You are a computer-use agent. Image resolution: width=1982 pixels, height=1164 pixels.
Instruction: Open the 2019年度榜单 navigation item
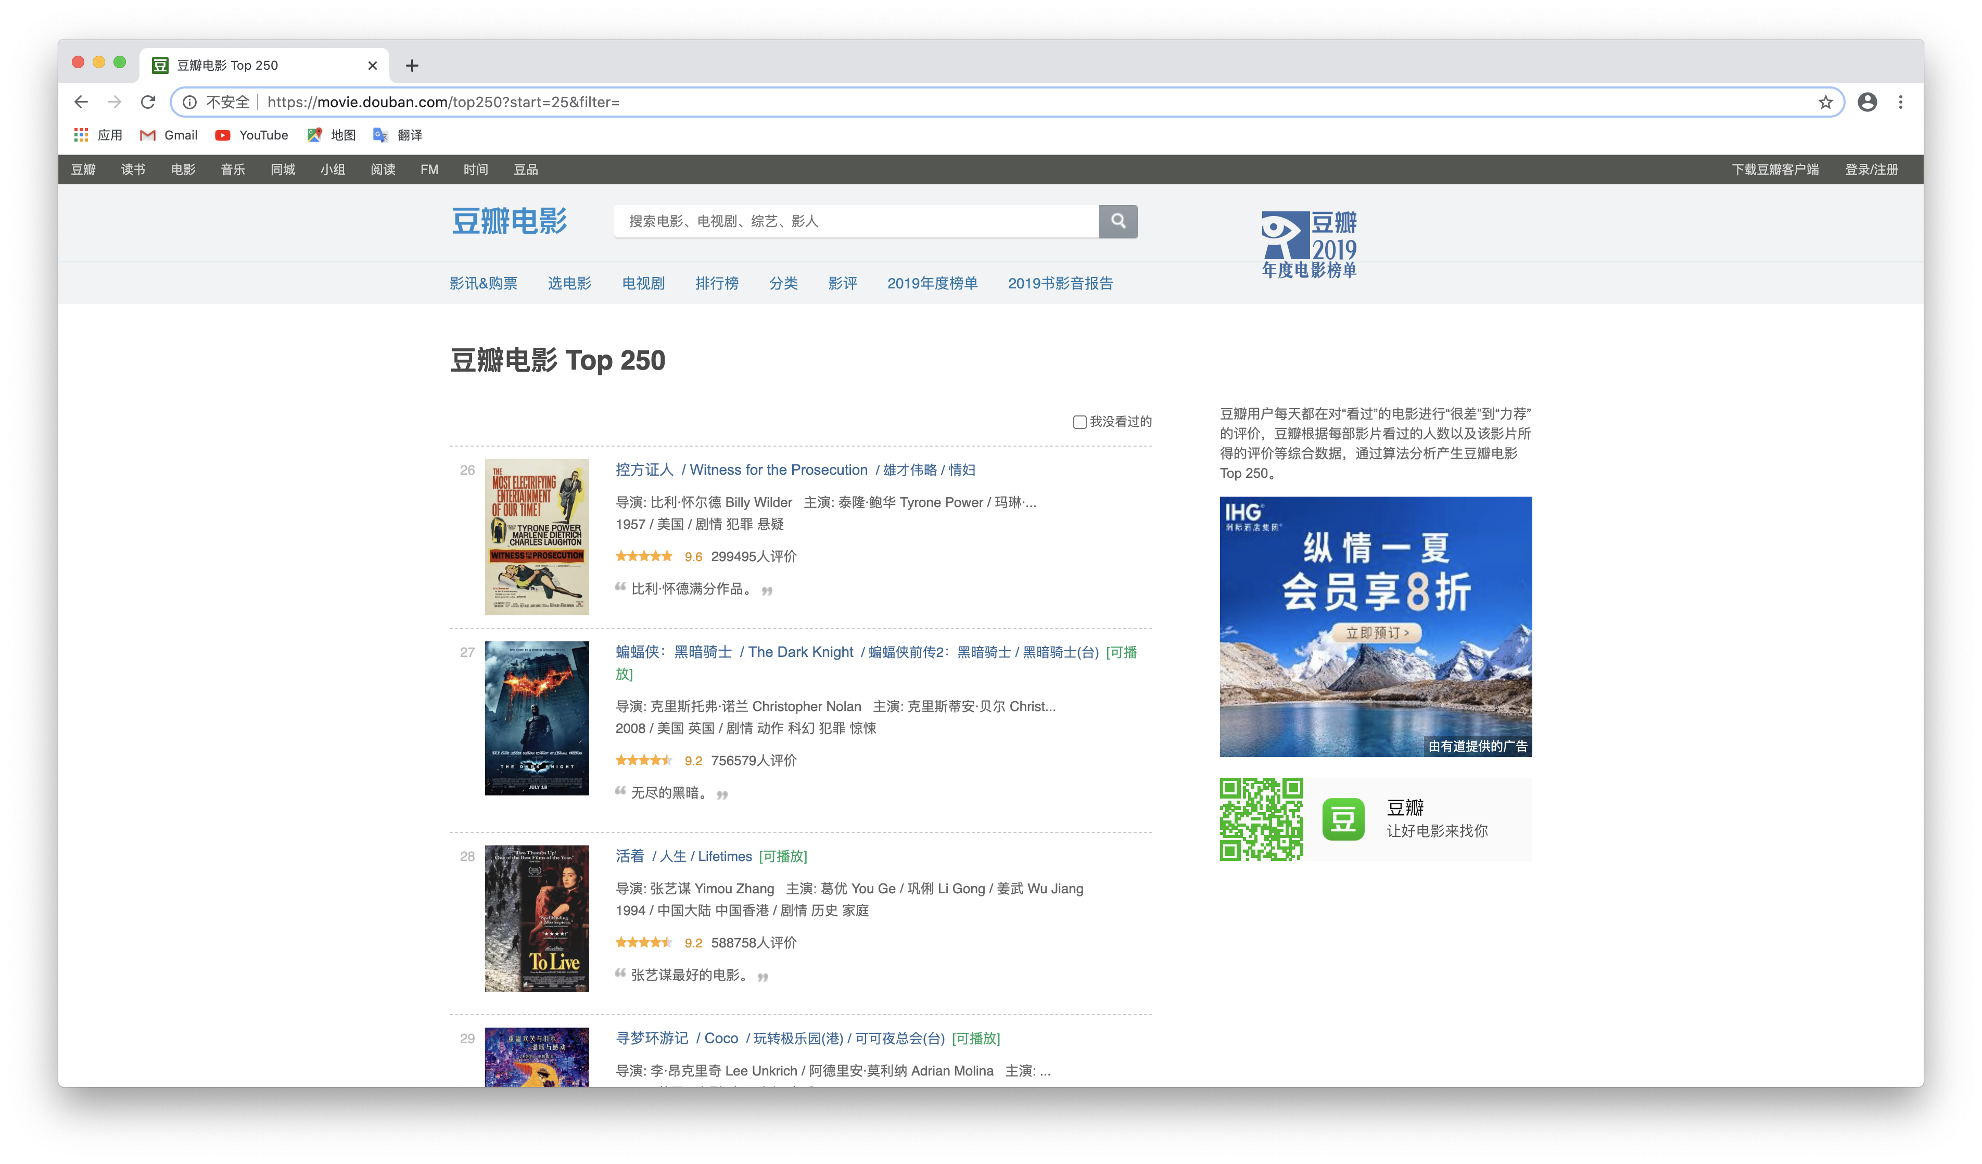point(932,283)
